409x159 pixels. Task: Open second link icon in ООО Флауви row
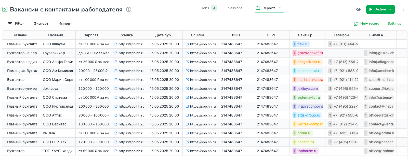pos(187,44)
